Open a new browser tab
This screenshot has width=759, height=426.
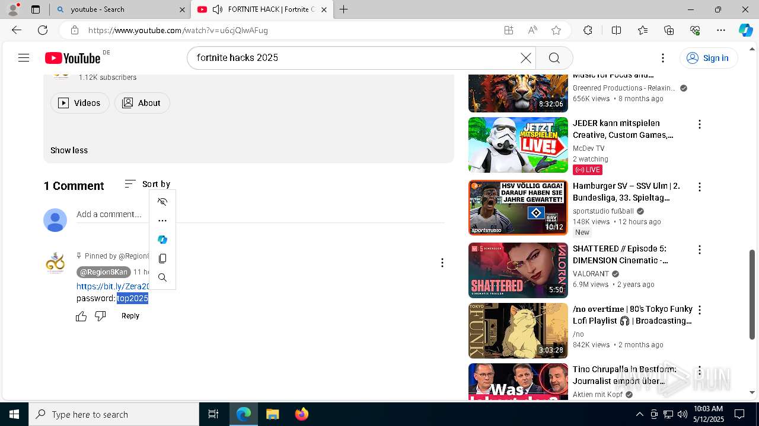pos(343,9)
